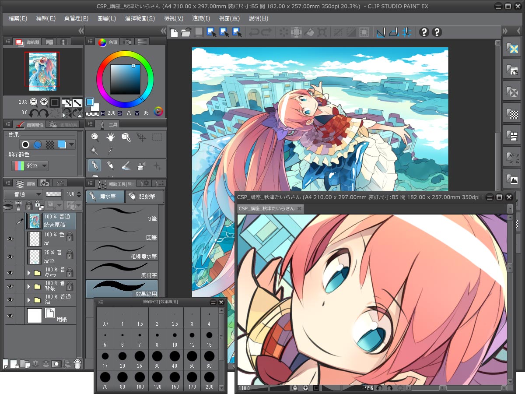Expand the 海 layer folder
The width and height of the screenshot is (525, 394).
click(29, 299)
